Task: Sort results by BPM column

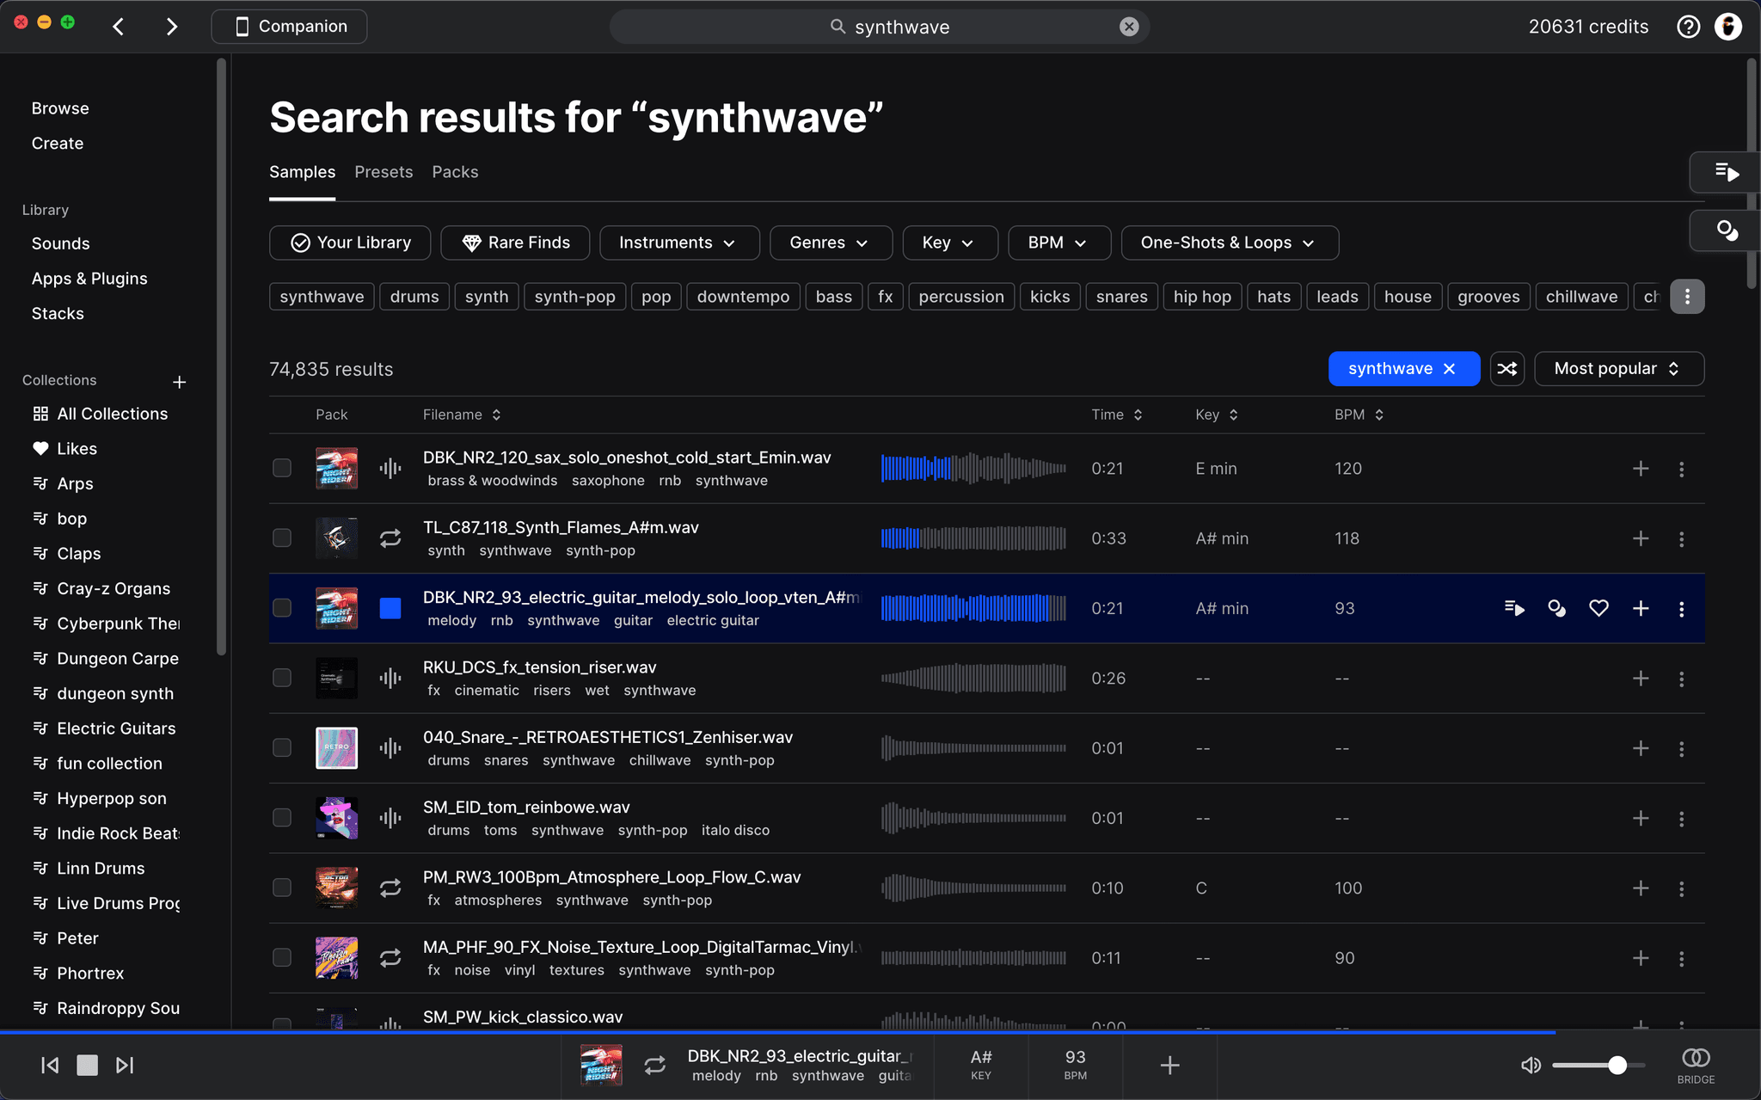Action: tap(1359, 415)
